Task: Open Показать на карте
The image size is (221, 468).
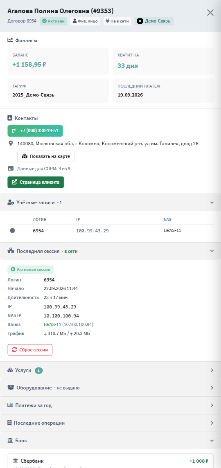Action: pyautogui.click(x=46, y=156)
